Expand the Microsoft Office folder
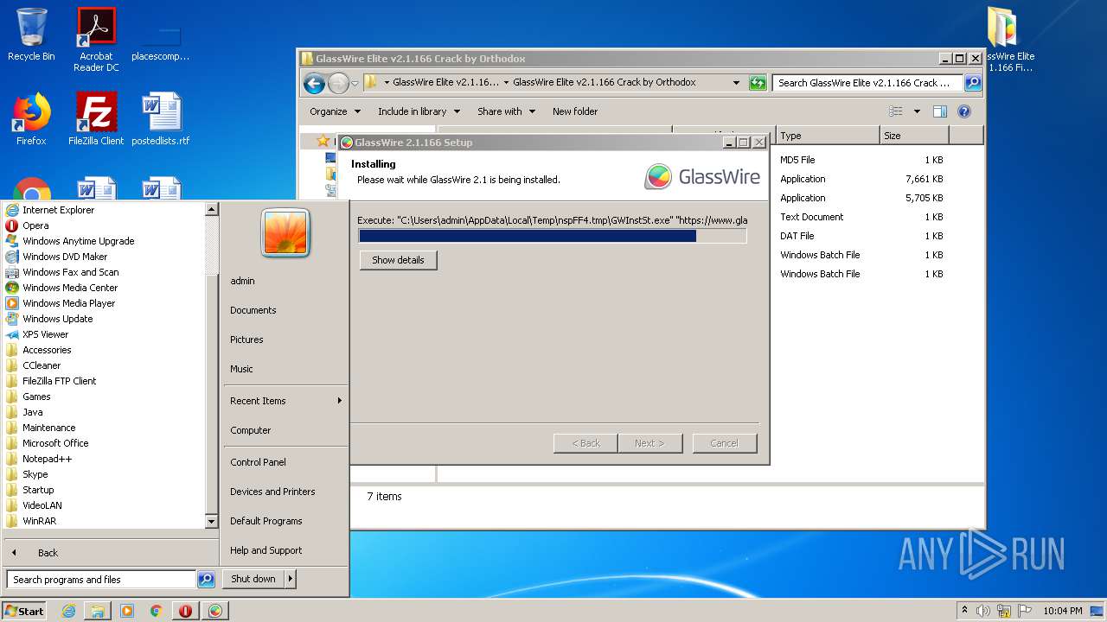This screenshot has height=622, width=1107. coord(55,443)
